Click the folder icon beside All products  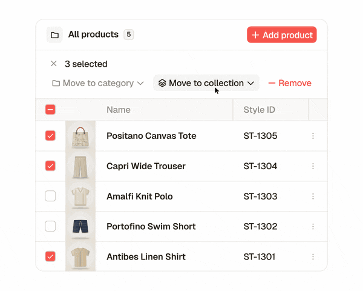coord(54,35)
